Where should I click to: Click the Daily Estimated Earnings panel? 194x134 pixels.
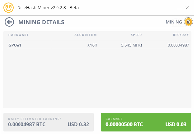48,122
